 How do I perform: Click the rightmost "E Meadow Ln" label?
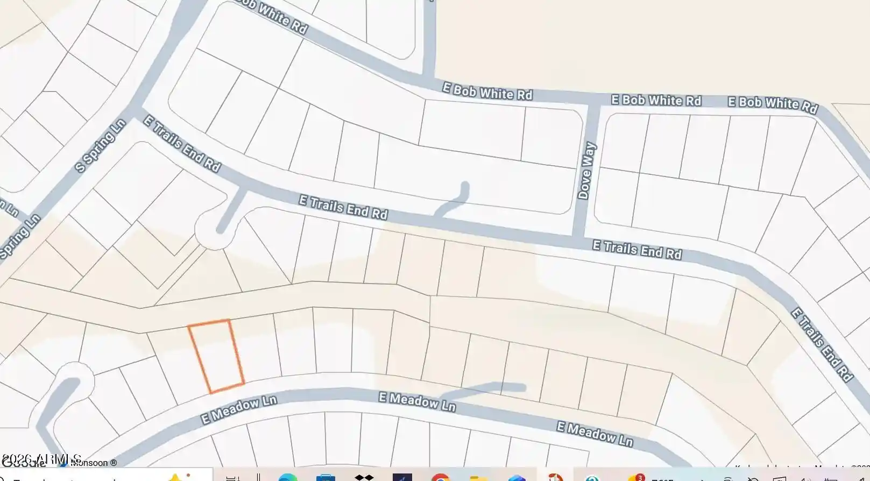tap(595, 434)
